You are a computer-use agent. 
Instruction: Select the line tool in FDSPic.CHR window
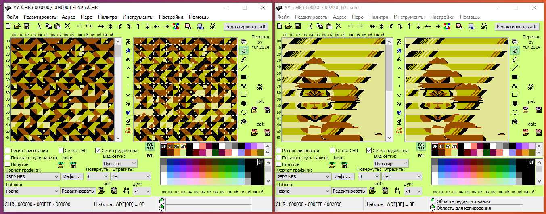click(x=244, y=68)
